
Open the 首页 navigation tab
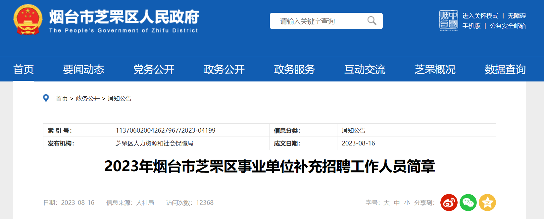24,70
